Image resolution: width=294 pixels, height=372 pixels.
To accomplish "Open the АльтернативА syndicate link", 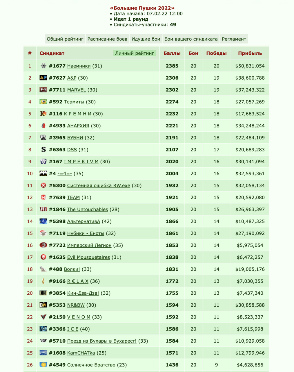I will [84, 221].
